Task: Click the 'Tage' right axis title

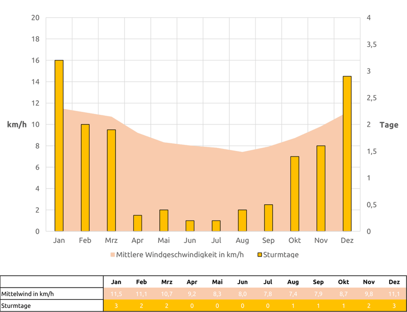Action: pos(389,125)
